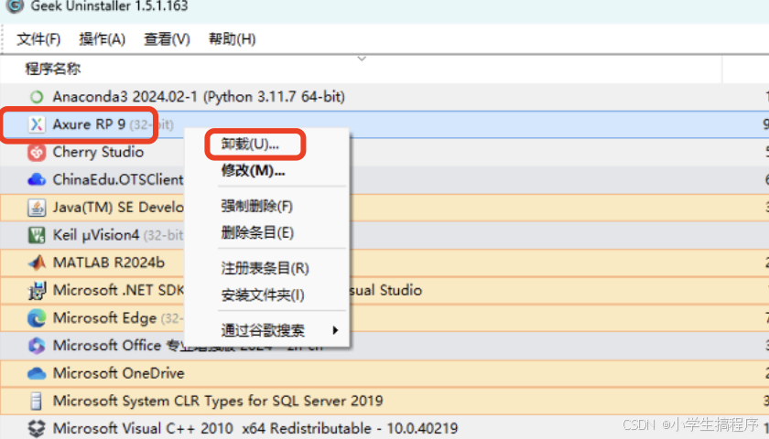Open 注册表条目(R) from the context menu
The image size is (769, 439).
(x=265, y=269)
